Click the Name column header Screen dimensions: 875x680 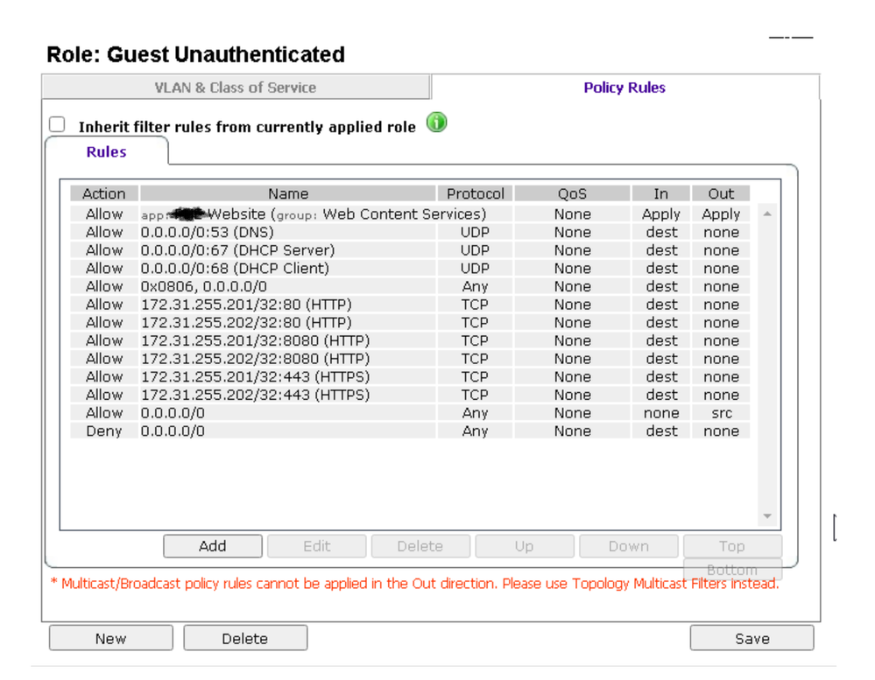click(288, 194)
